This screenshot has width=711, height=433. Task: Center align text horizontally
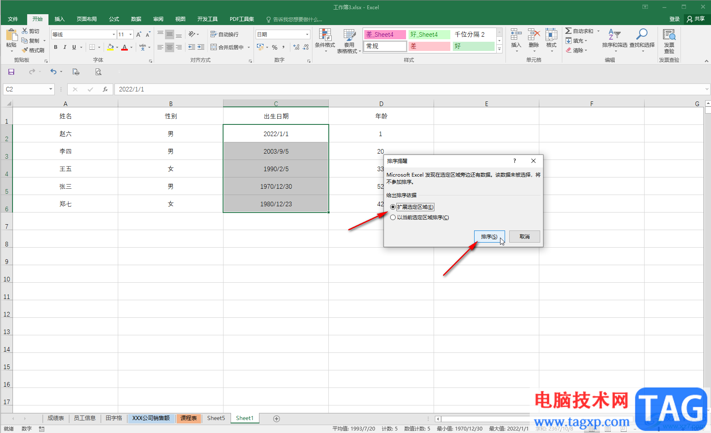[x=170, y=47]
